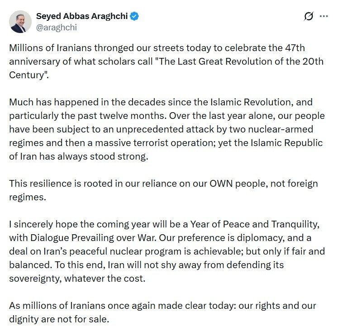The height and width of the screenshot is (326, 338).
Task: Open the three-dot more options menu
Action: (x=324, y=16)
